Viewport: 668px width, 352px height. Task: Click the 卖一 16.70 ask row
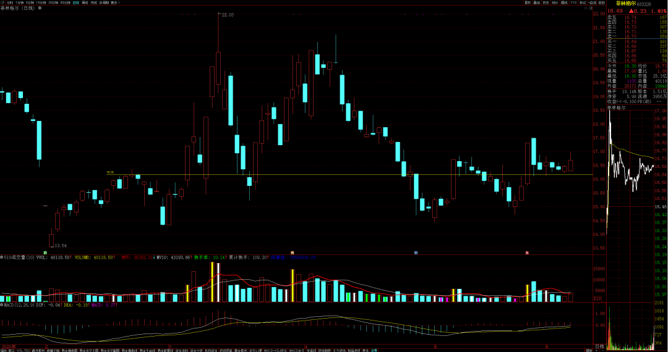pyautogui.click(x=637, y=36)
